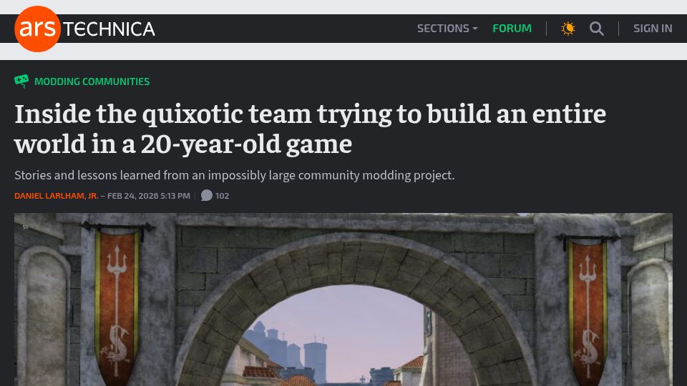Open the Sections dropdown menu

coord(447,29)
